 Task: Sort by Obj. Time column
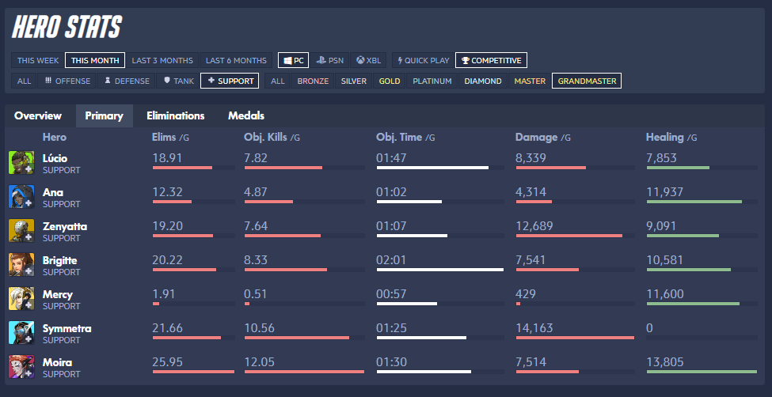click(x=405, y=138)
